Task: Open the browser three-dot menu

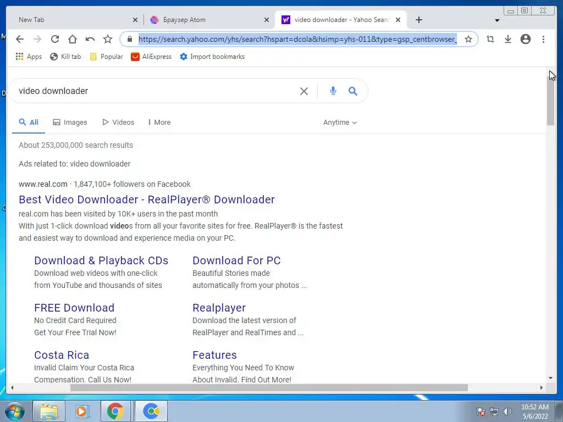Action: click(543, 39)
